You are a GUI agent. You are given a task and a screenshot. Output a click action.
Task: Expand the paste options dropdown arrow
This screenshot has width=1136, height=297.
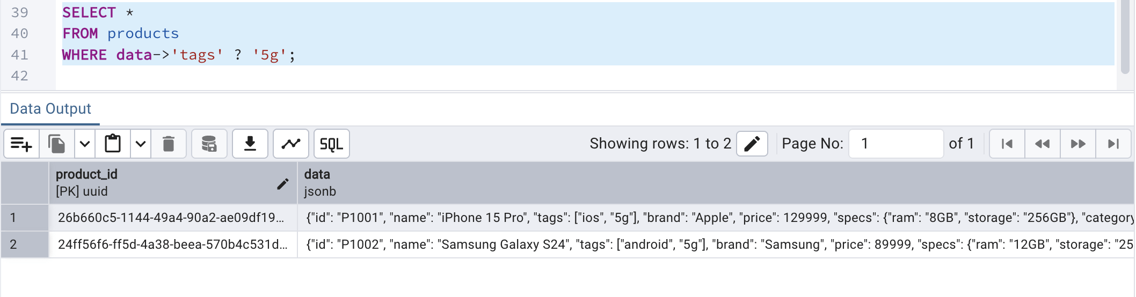click(141, 144)
